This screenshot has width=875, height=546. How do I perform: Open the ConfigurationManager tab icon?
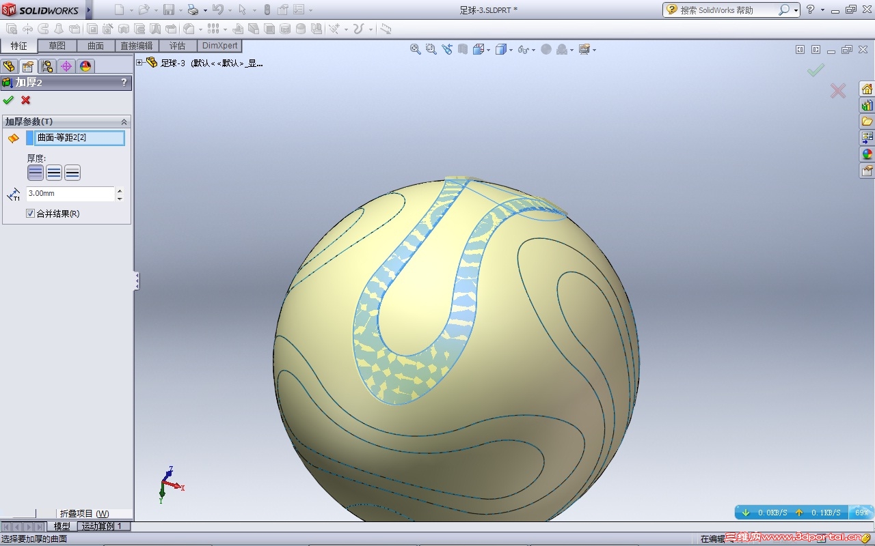[x=47, y=66]
